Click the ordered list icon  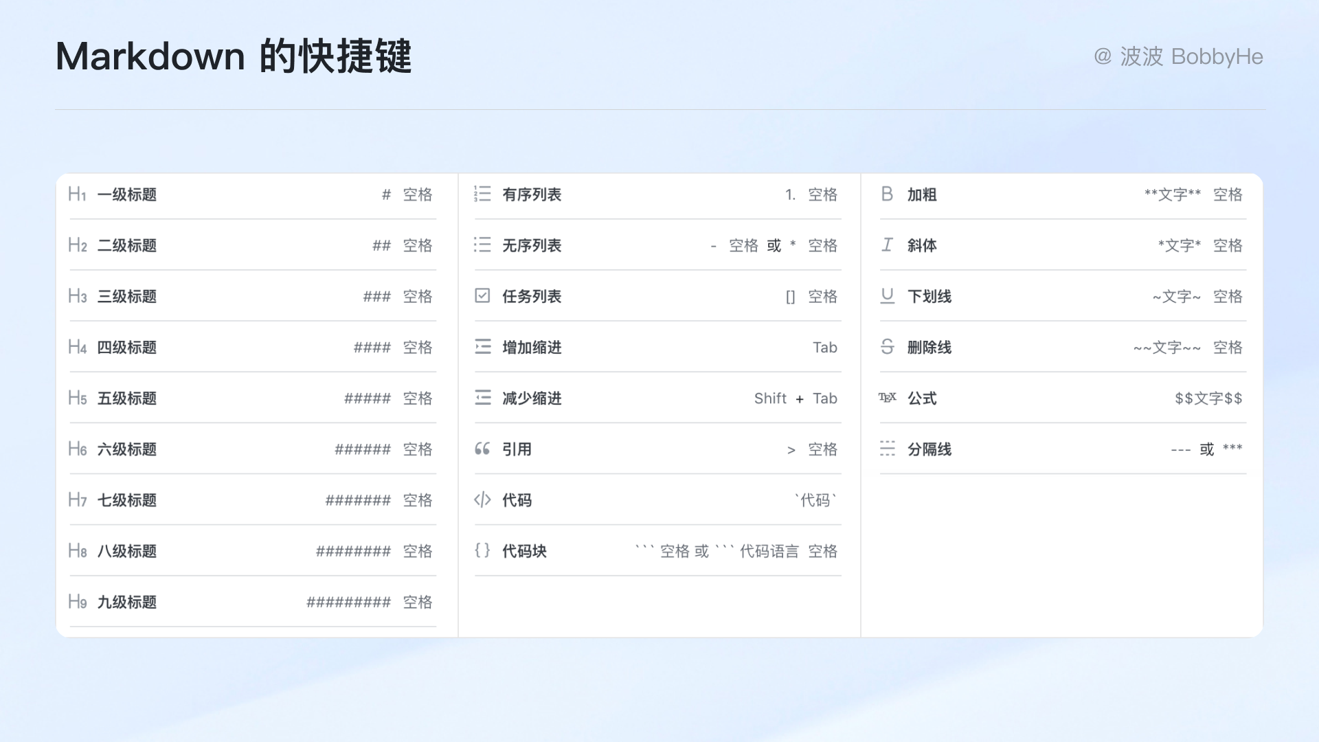(x=482, y=194)
